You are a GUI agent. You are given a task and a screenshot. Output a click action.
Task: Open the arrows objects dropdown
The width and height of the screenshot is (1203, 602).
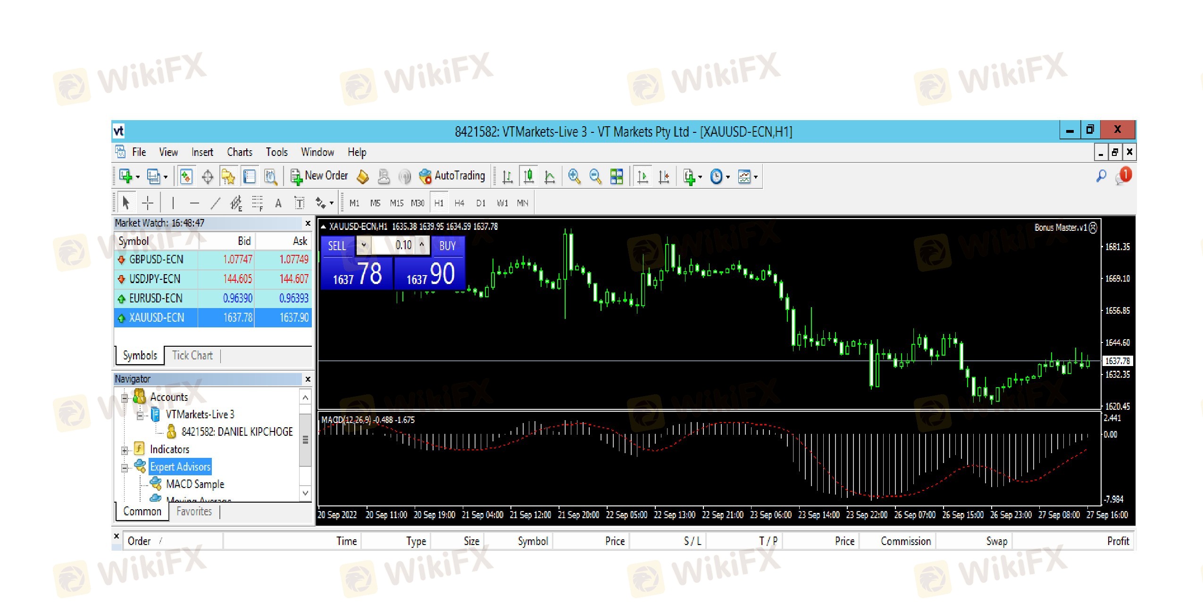[324, 203]
